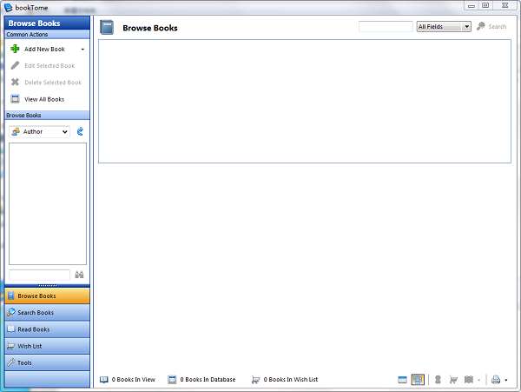Click the empty book list panel

(305, 101)
